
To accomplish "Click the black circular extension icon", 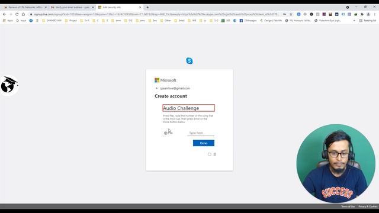I will [311, 14].
